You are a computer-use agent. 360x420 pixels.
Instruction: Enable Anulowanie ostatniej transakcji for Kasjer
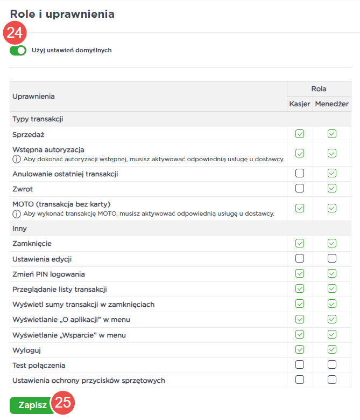point(300,173)
